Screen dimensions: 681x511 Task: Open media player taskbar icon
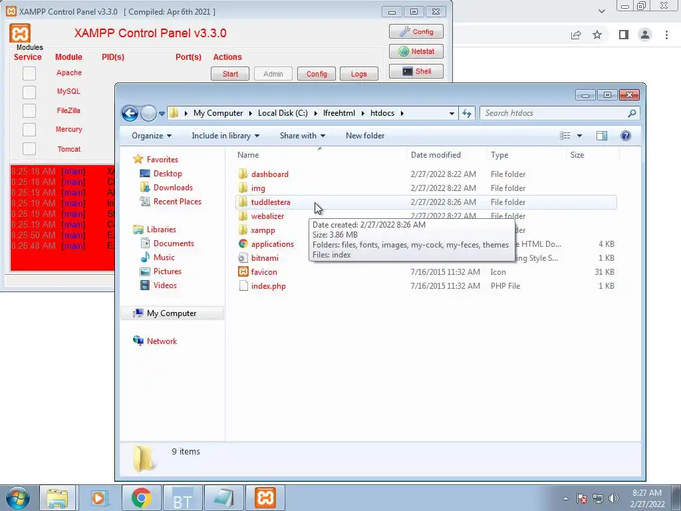coord(98,498)
